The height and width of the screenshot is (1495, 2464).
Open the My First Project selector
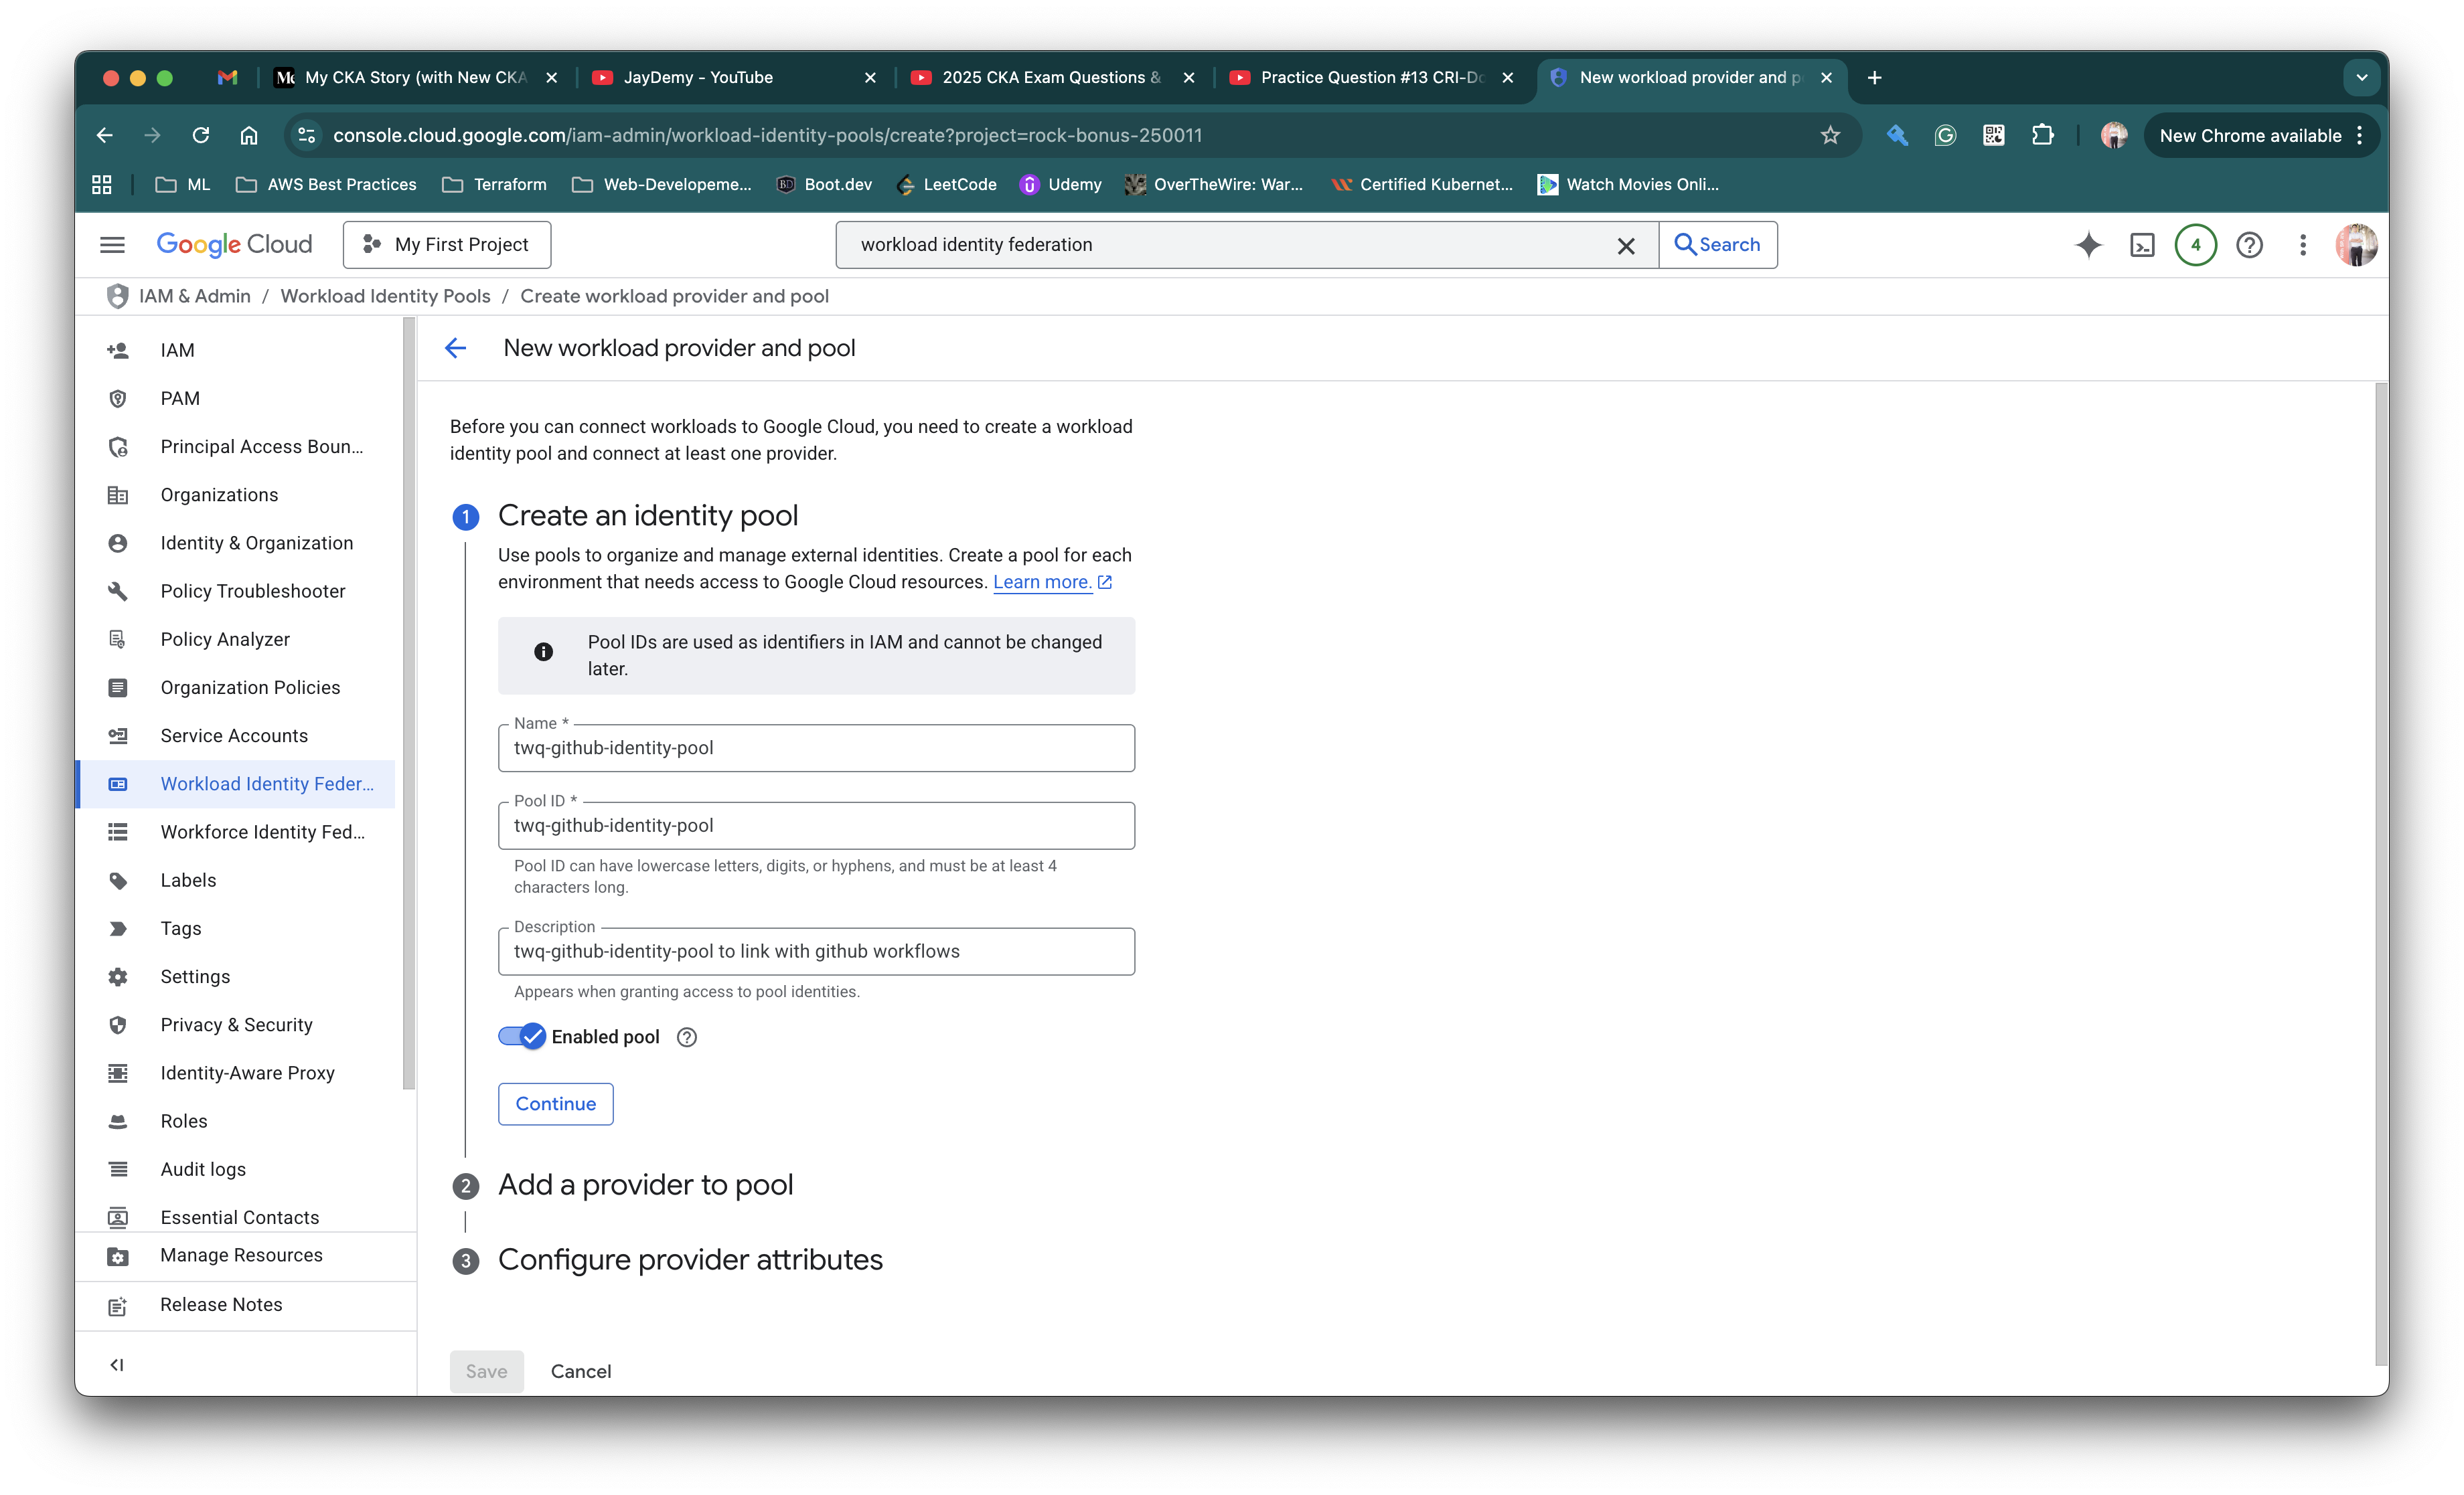coord(446,245)
